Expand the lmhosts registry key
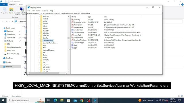The image size is (184, 103). click(x=39, y=60)
